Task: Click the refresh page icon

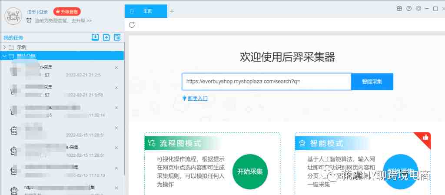Action: (x=132, y=25)
